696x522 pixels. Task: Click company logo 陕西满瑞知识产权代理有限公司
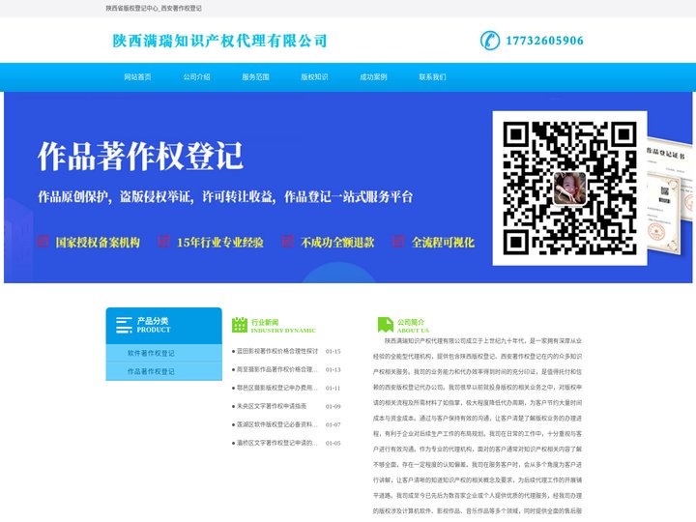click(x=219, y=41)
